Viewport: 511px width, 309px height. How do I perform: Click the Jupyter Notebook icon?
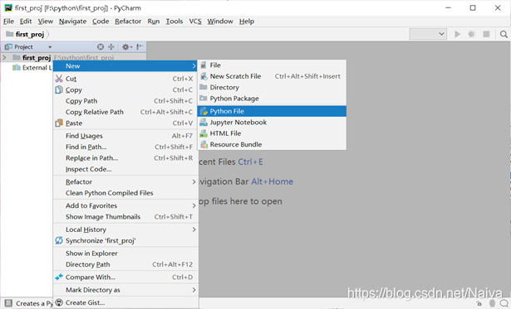pos(204,123)
